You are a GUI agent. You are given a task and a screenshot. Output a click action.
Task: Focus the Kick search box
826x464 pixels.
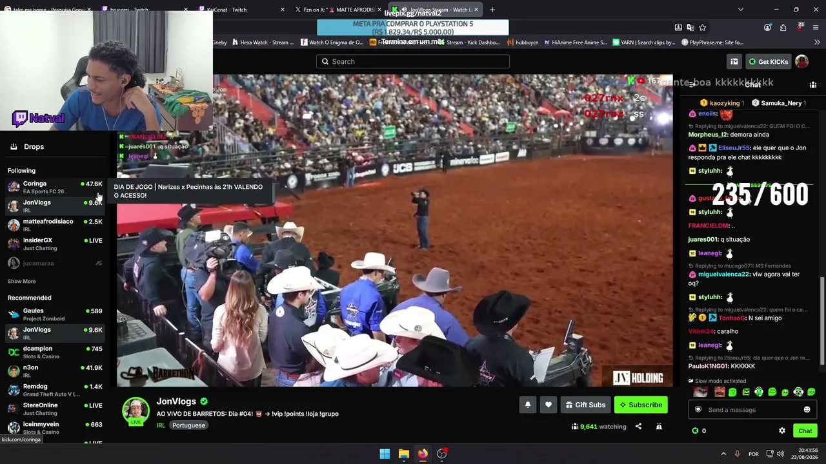point(413,61)
